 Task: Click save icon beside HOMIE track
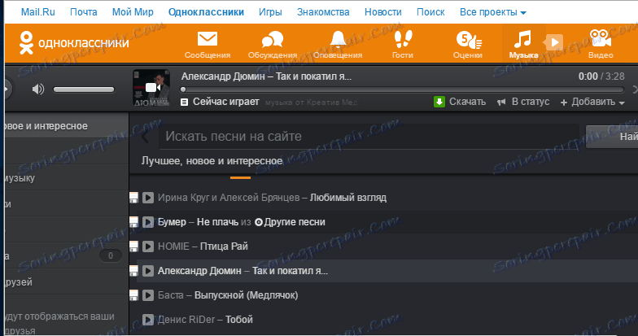(x=133, y=247)
